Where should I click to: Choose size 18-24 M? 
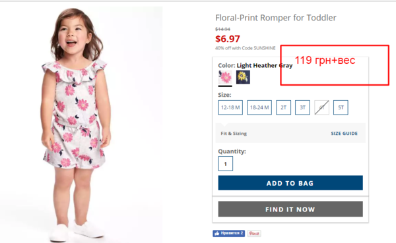click(x=259, y=107)
